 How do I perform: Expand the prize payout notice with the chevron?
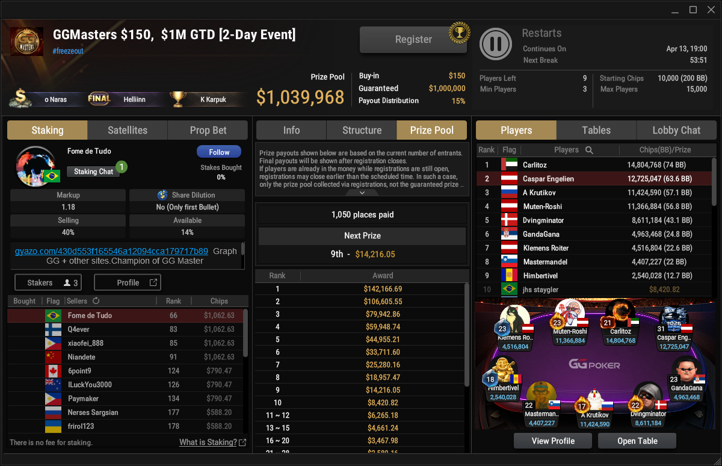tap(362, 193)
